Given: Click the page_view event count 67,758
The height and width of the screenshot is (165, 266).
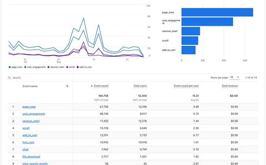Looking at the screenshot, I should coord(104,107).
